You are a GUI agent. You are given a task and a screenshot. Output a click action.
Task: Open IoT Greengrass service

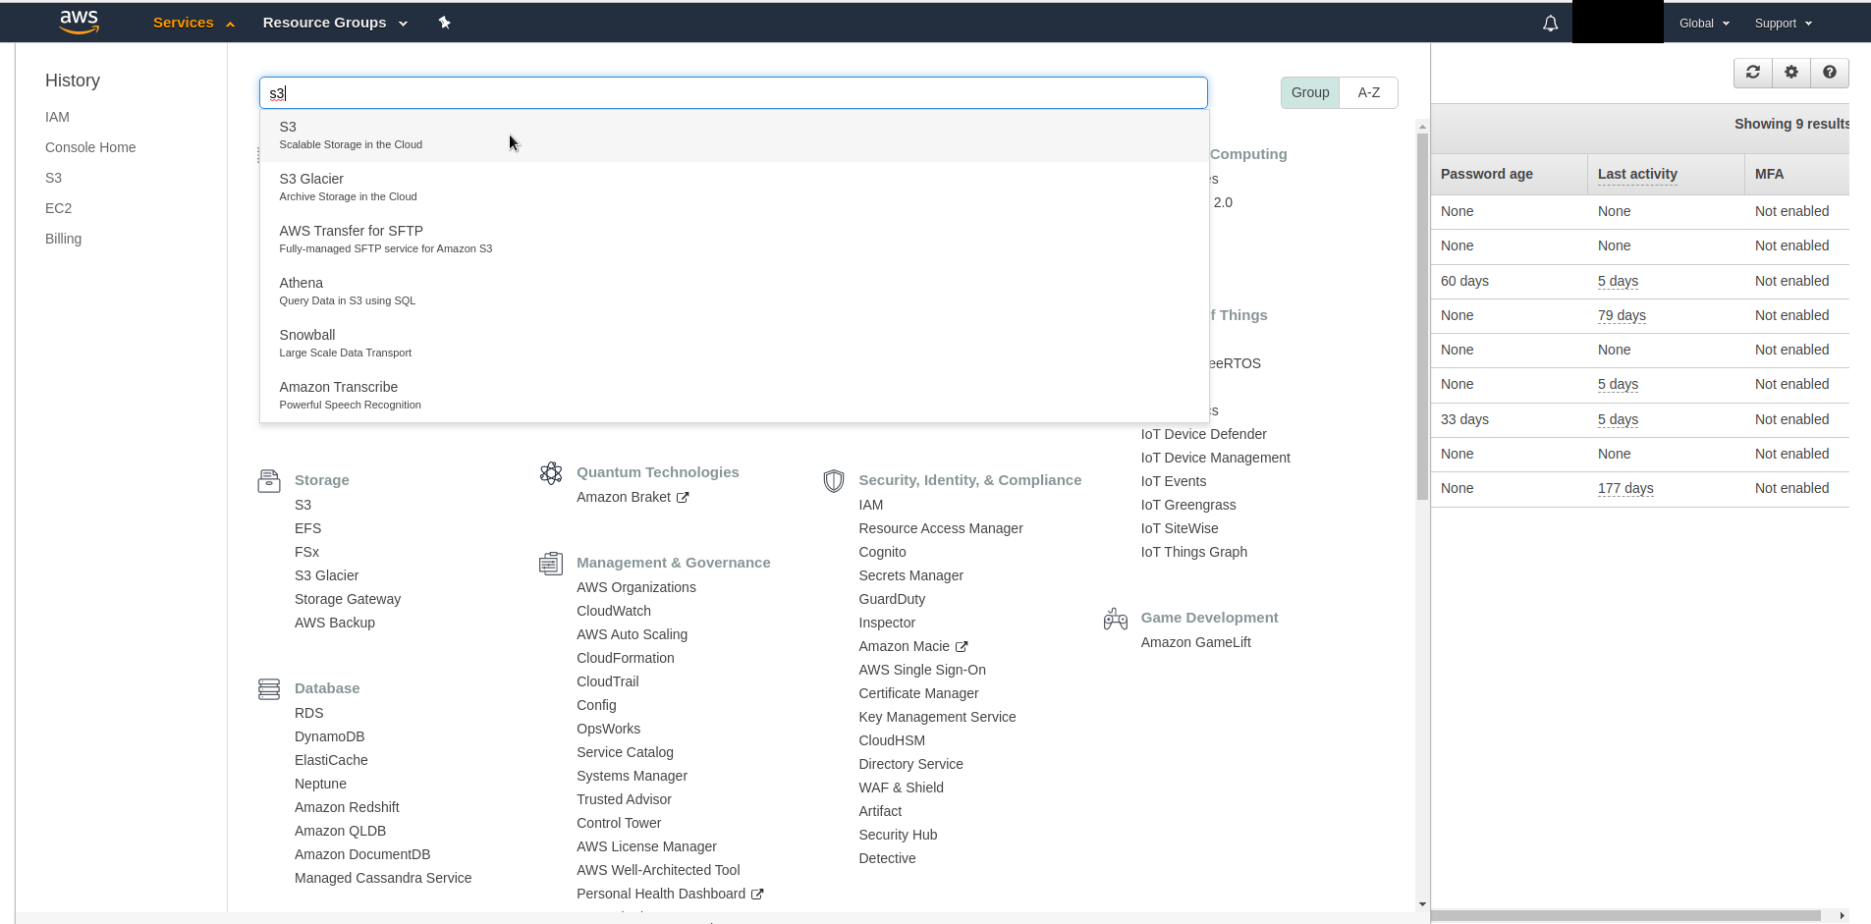tap(1187, 505)
